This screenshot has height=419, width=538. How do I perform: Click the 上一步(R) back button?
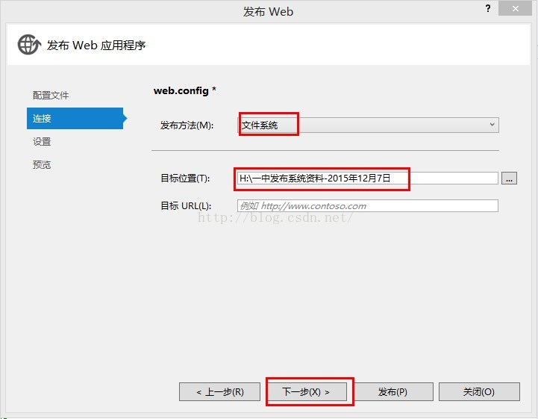click(x=219, y=392)
